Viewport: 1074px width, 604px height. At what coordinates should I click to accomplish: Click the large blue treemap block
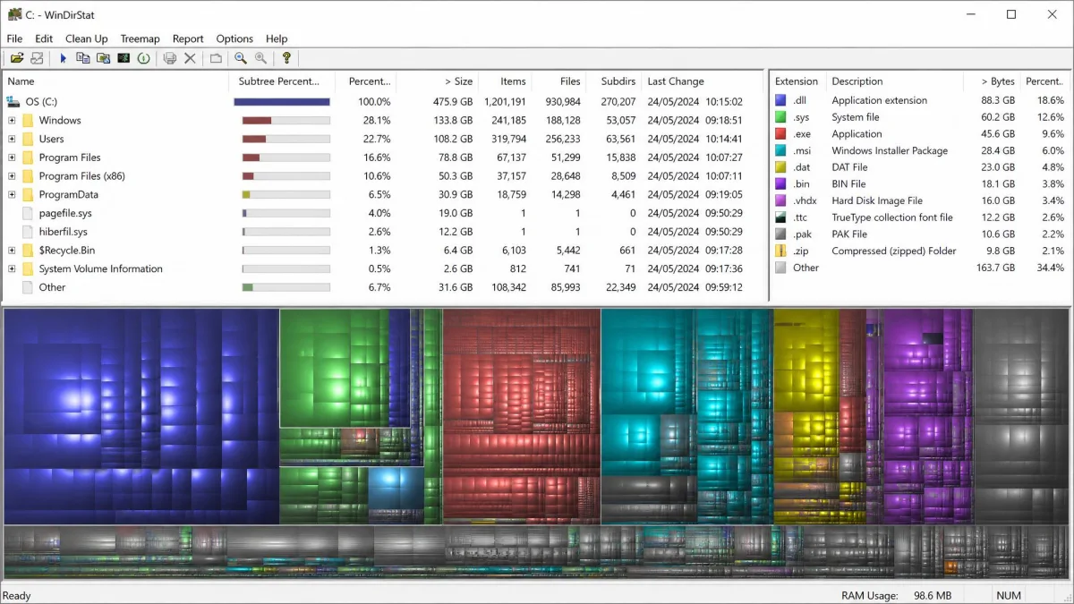point(141,416)
